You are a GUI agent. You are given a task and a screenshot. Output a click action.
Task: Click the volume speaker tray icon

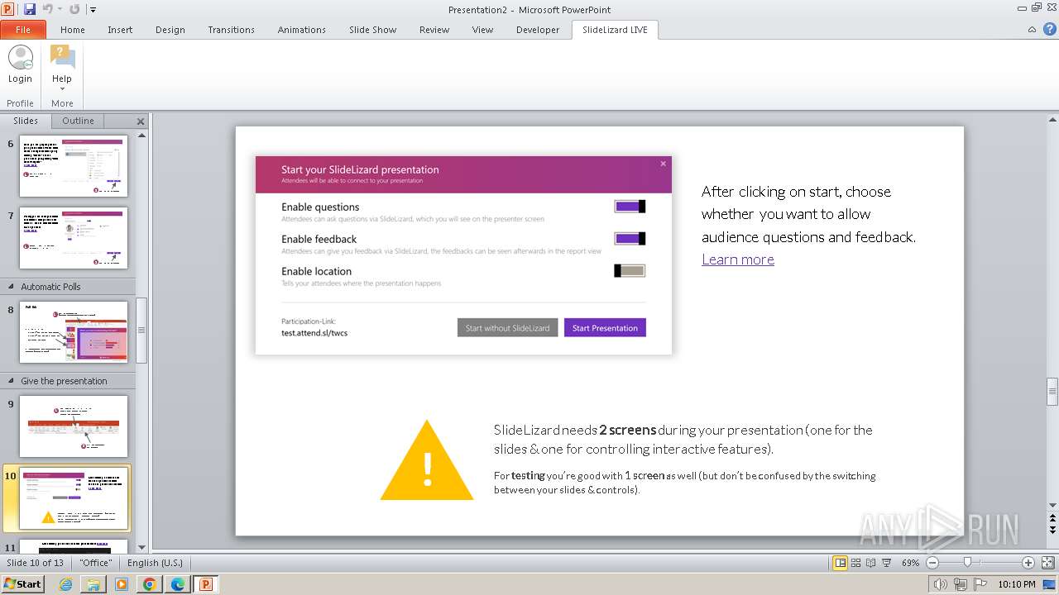tap(941, 584)
